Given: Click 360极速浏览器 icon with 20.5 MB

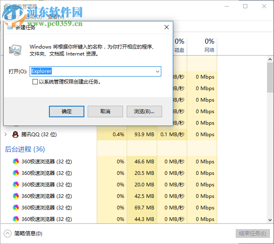Looking at the screenshot, I should tap(16, 173).
